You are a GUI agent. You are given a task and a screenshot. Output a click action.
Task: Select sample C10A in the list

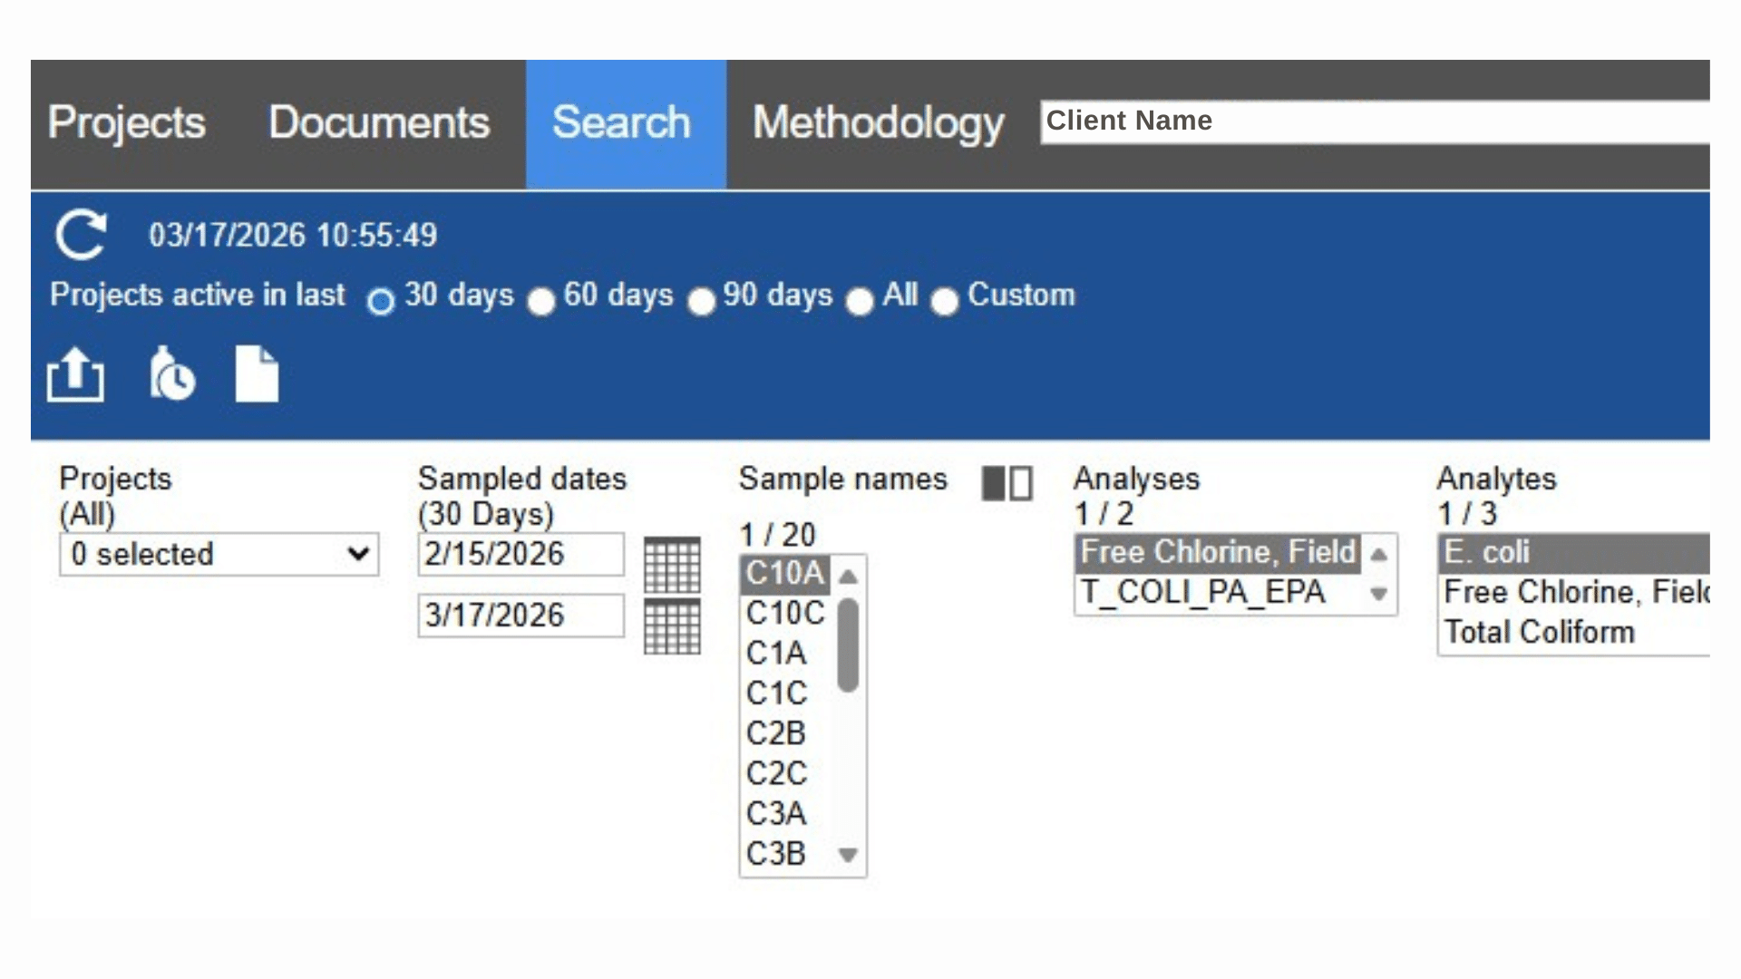(786, 574)
